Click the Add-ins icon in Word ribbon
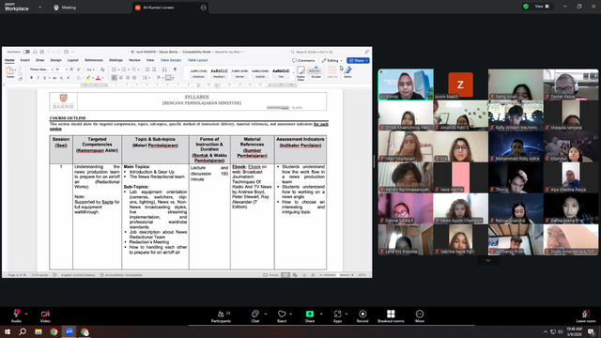The image size is (601, 338). [x=331, y=71]
